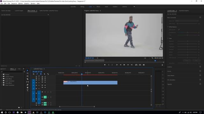This screenshot has height=114, width=204.
Task: Select the Hand tool
Action: [27, 87]
